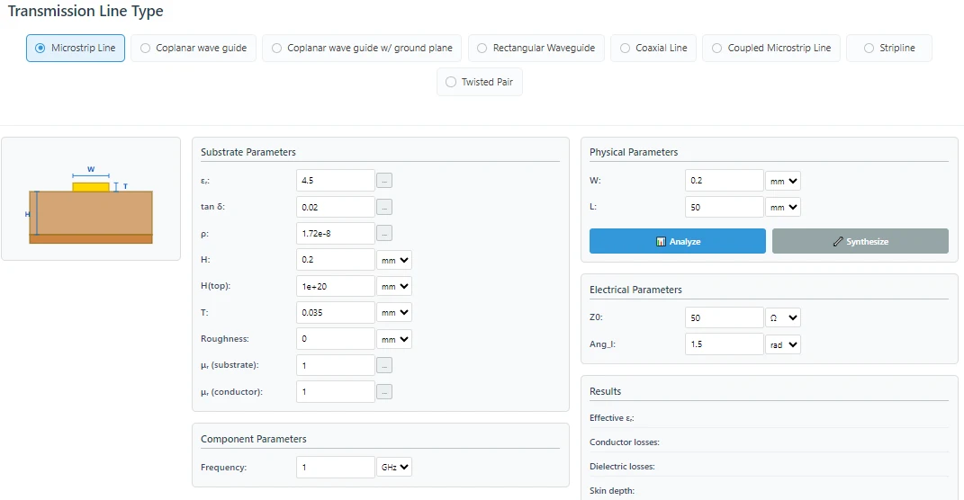Click the ellipsis button next to εr field
Screen dimensions: 964x500
[384, 181]
